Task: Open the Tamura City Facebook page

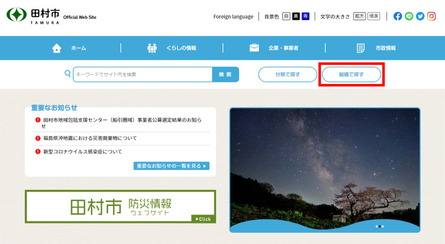Action: pyautogui.click(x=397, y=16)
